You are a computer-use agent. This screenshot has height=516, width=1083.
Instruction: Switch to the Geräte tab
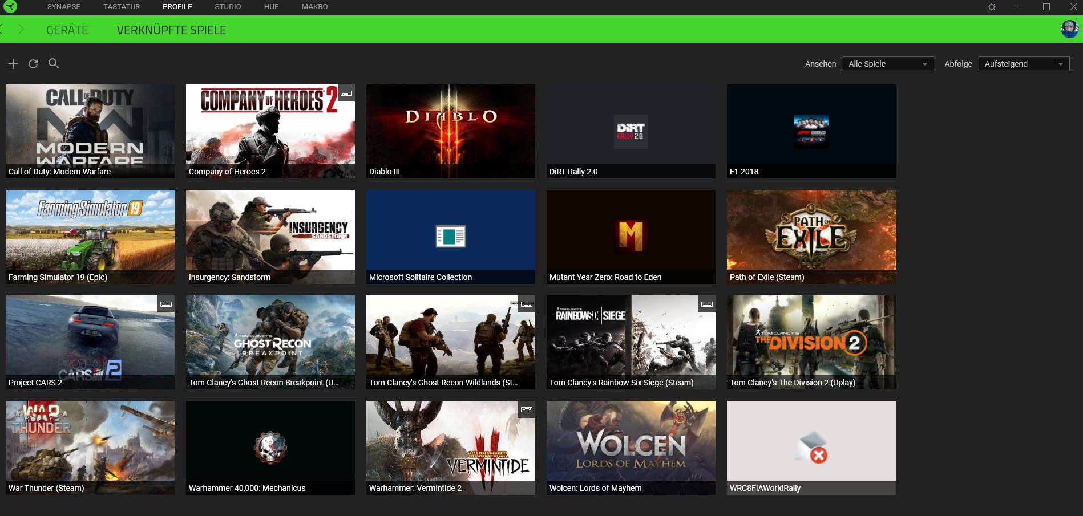click(67, 30)
